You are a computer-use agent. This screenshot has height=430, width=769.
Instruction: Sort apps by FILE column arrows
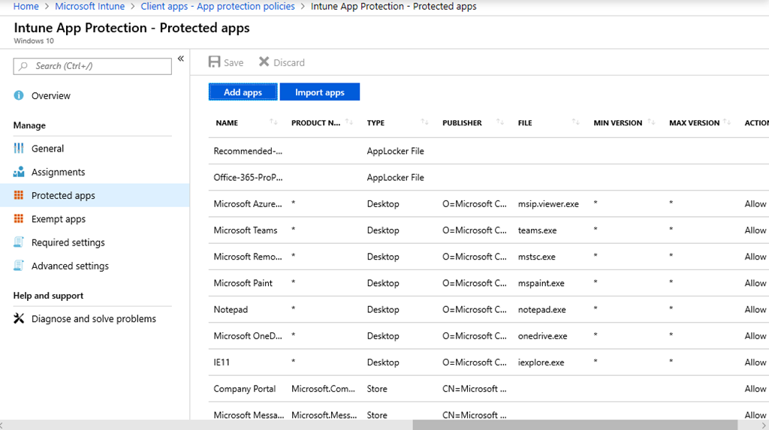point(575,122)
